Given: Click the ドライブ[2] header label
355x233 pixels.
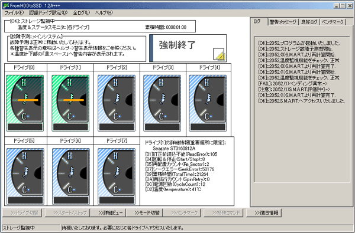Looking at the screenshot, I should [x=117, y=67].
